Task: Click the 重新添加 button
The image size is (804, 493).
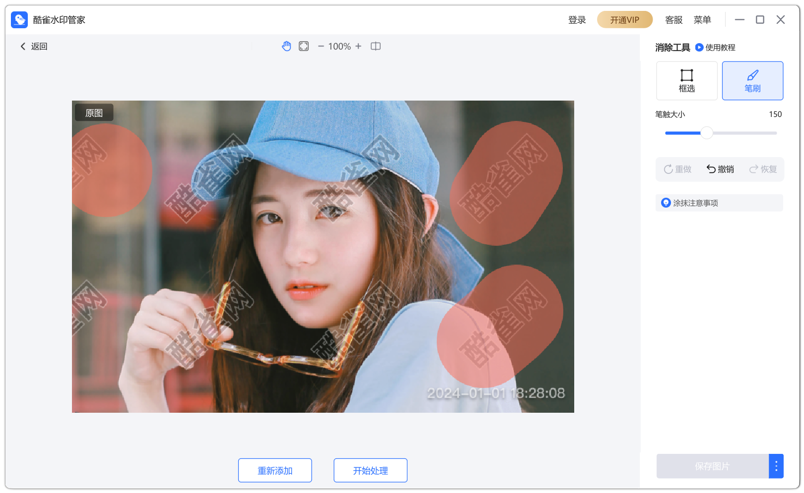Action: point(275,470)
